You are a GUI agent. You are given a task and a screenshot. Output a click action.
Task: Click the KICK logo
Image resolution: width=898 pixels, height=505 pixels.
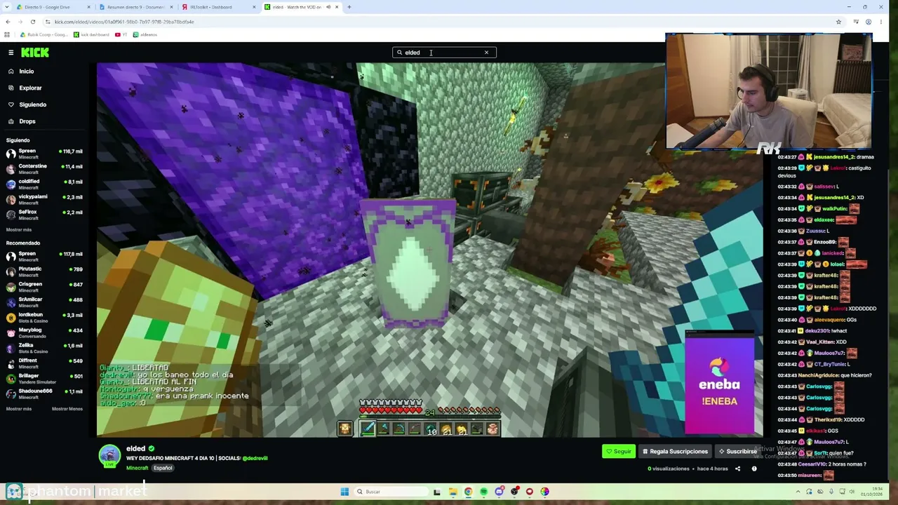point(35,53)
